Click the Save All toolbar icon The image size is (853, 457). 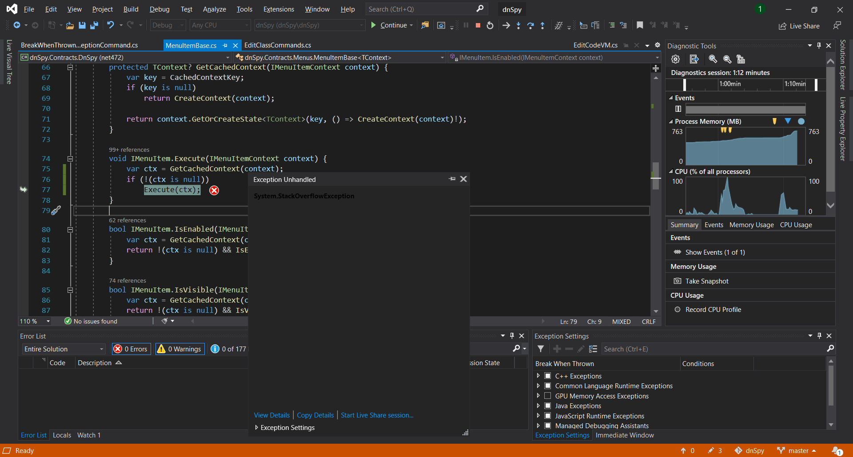click(94, 25)
